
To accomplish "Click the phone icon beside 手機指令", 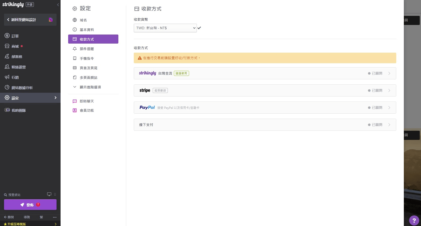I will click(x=75, y=58).
